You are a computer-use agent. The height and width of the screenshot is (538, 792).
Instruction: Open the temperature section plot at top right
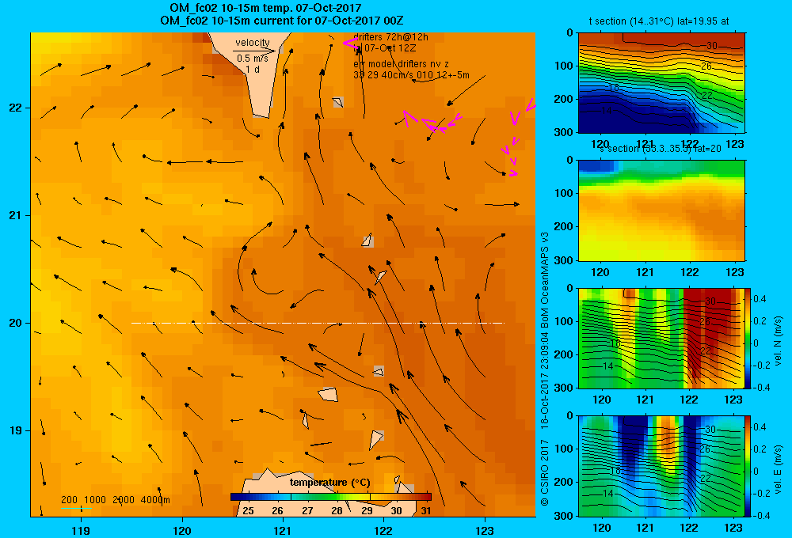pyautogui.click(x=661, y=83)
